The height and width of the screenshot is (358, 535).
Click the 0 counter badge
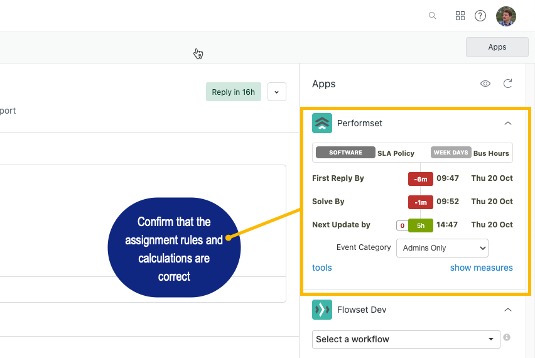[403, 225]
